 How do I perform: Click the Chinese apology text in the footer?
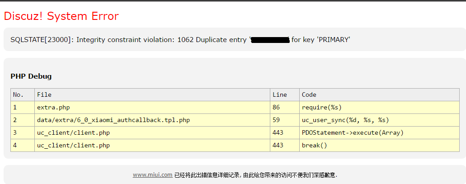tap(256, 175)
